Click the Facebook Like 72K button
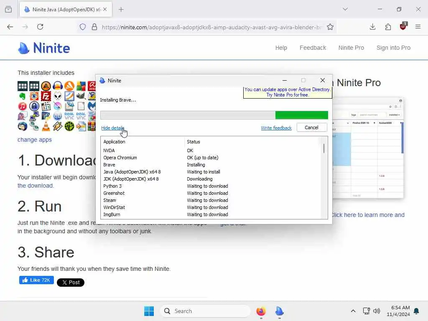The image size is (428, 321). coord(36,280)
